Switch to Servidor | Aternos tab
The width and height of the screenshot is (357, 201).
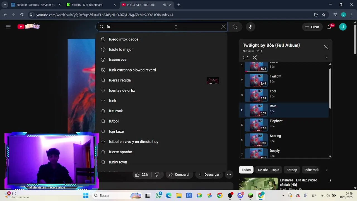coord(35,5)
